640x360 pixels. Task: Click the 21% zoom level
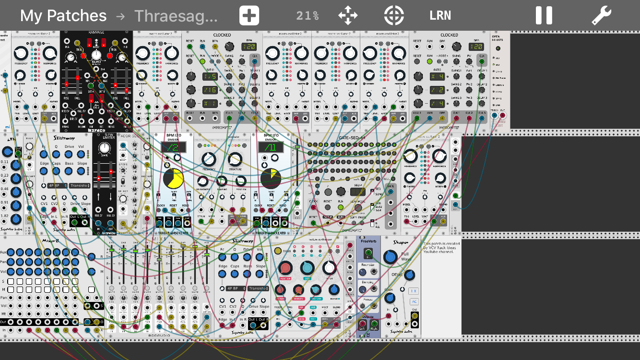tap(308, 16)
